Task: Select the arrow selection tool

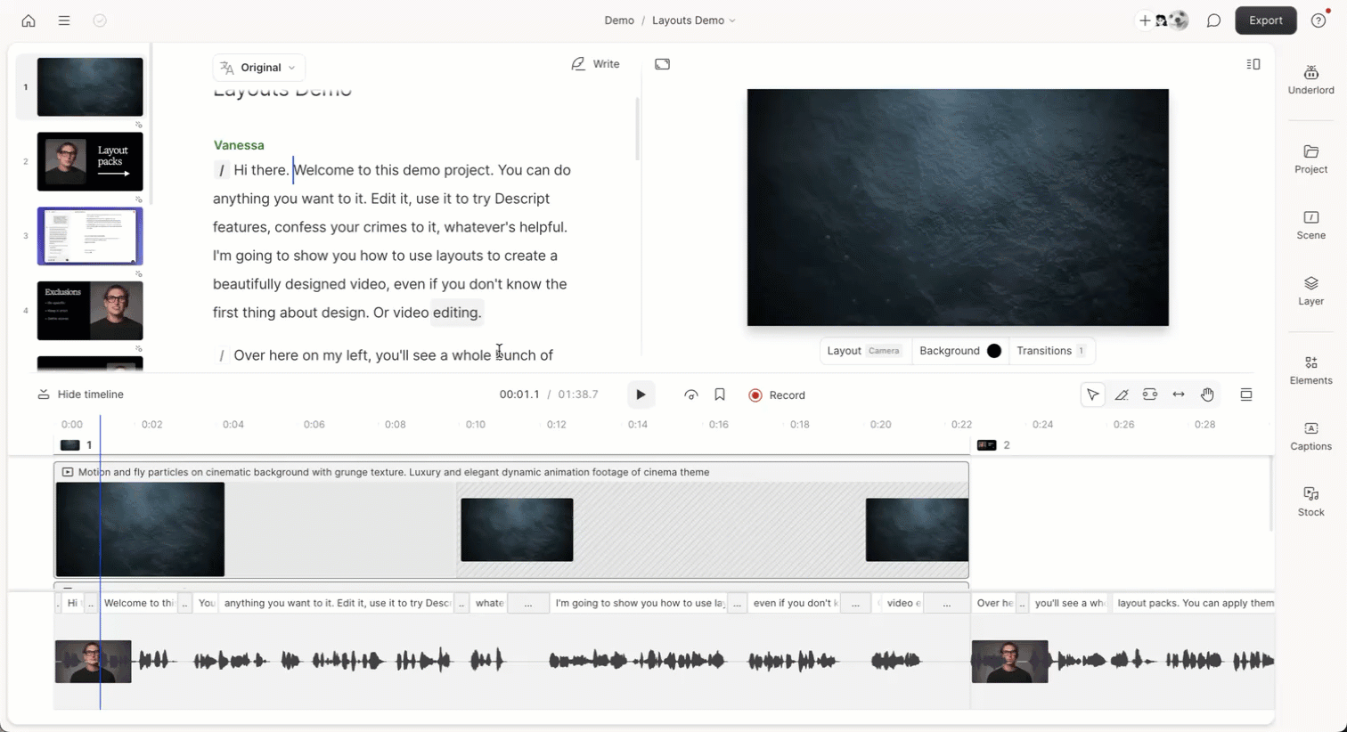Action: click(x=1093, y=394)
